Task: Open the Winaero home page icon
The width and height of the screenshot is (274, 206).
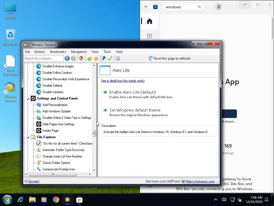Action: [81, 58]
